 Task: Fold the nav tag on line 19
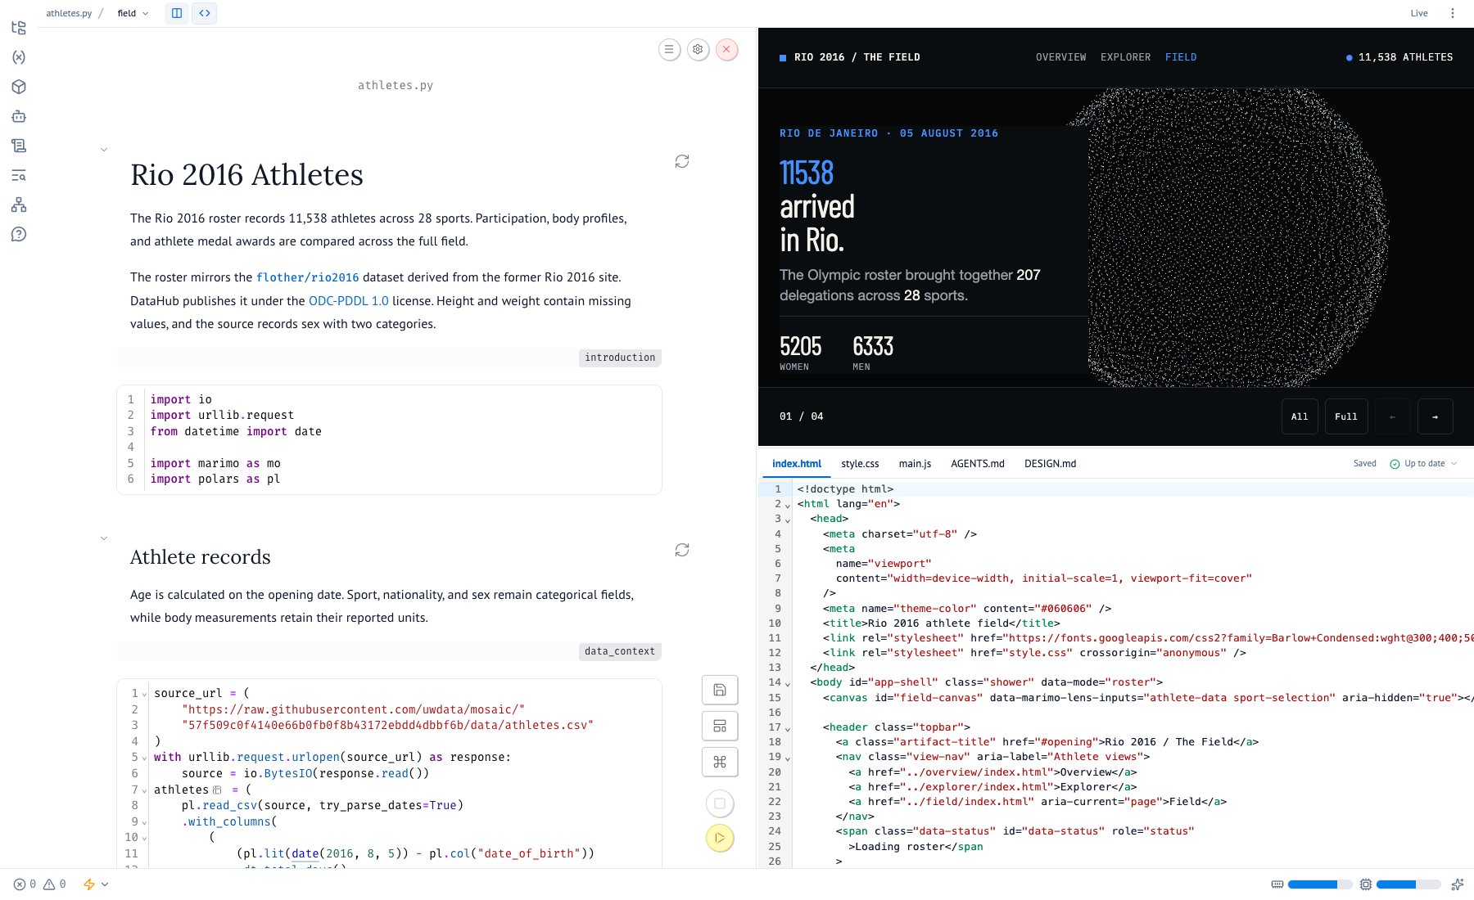[x=788, y=758]
